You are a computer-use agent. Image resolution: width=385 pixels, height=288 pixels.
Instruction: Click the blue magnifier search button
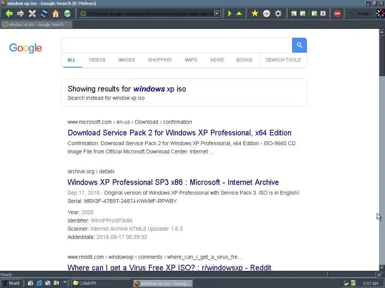click(299, 45)
